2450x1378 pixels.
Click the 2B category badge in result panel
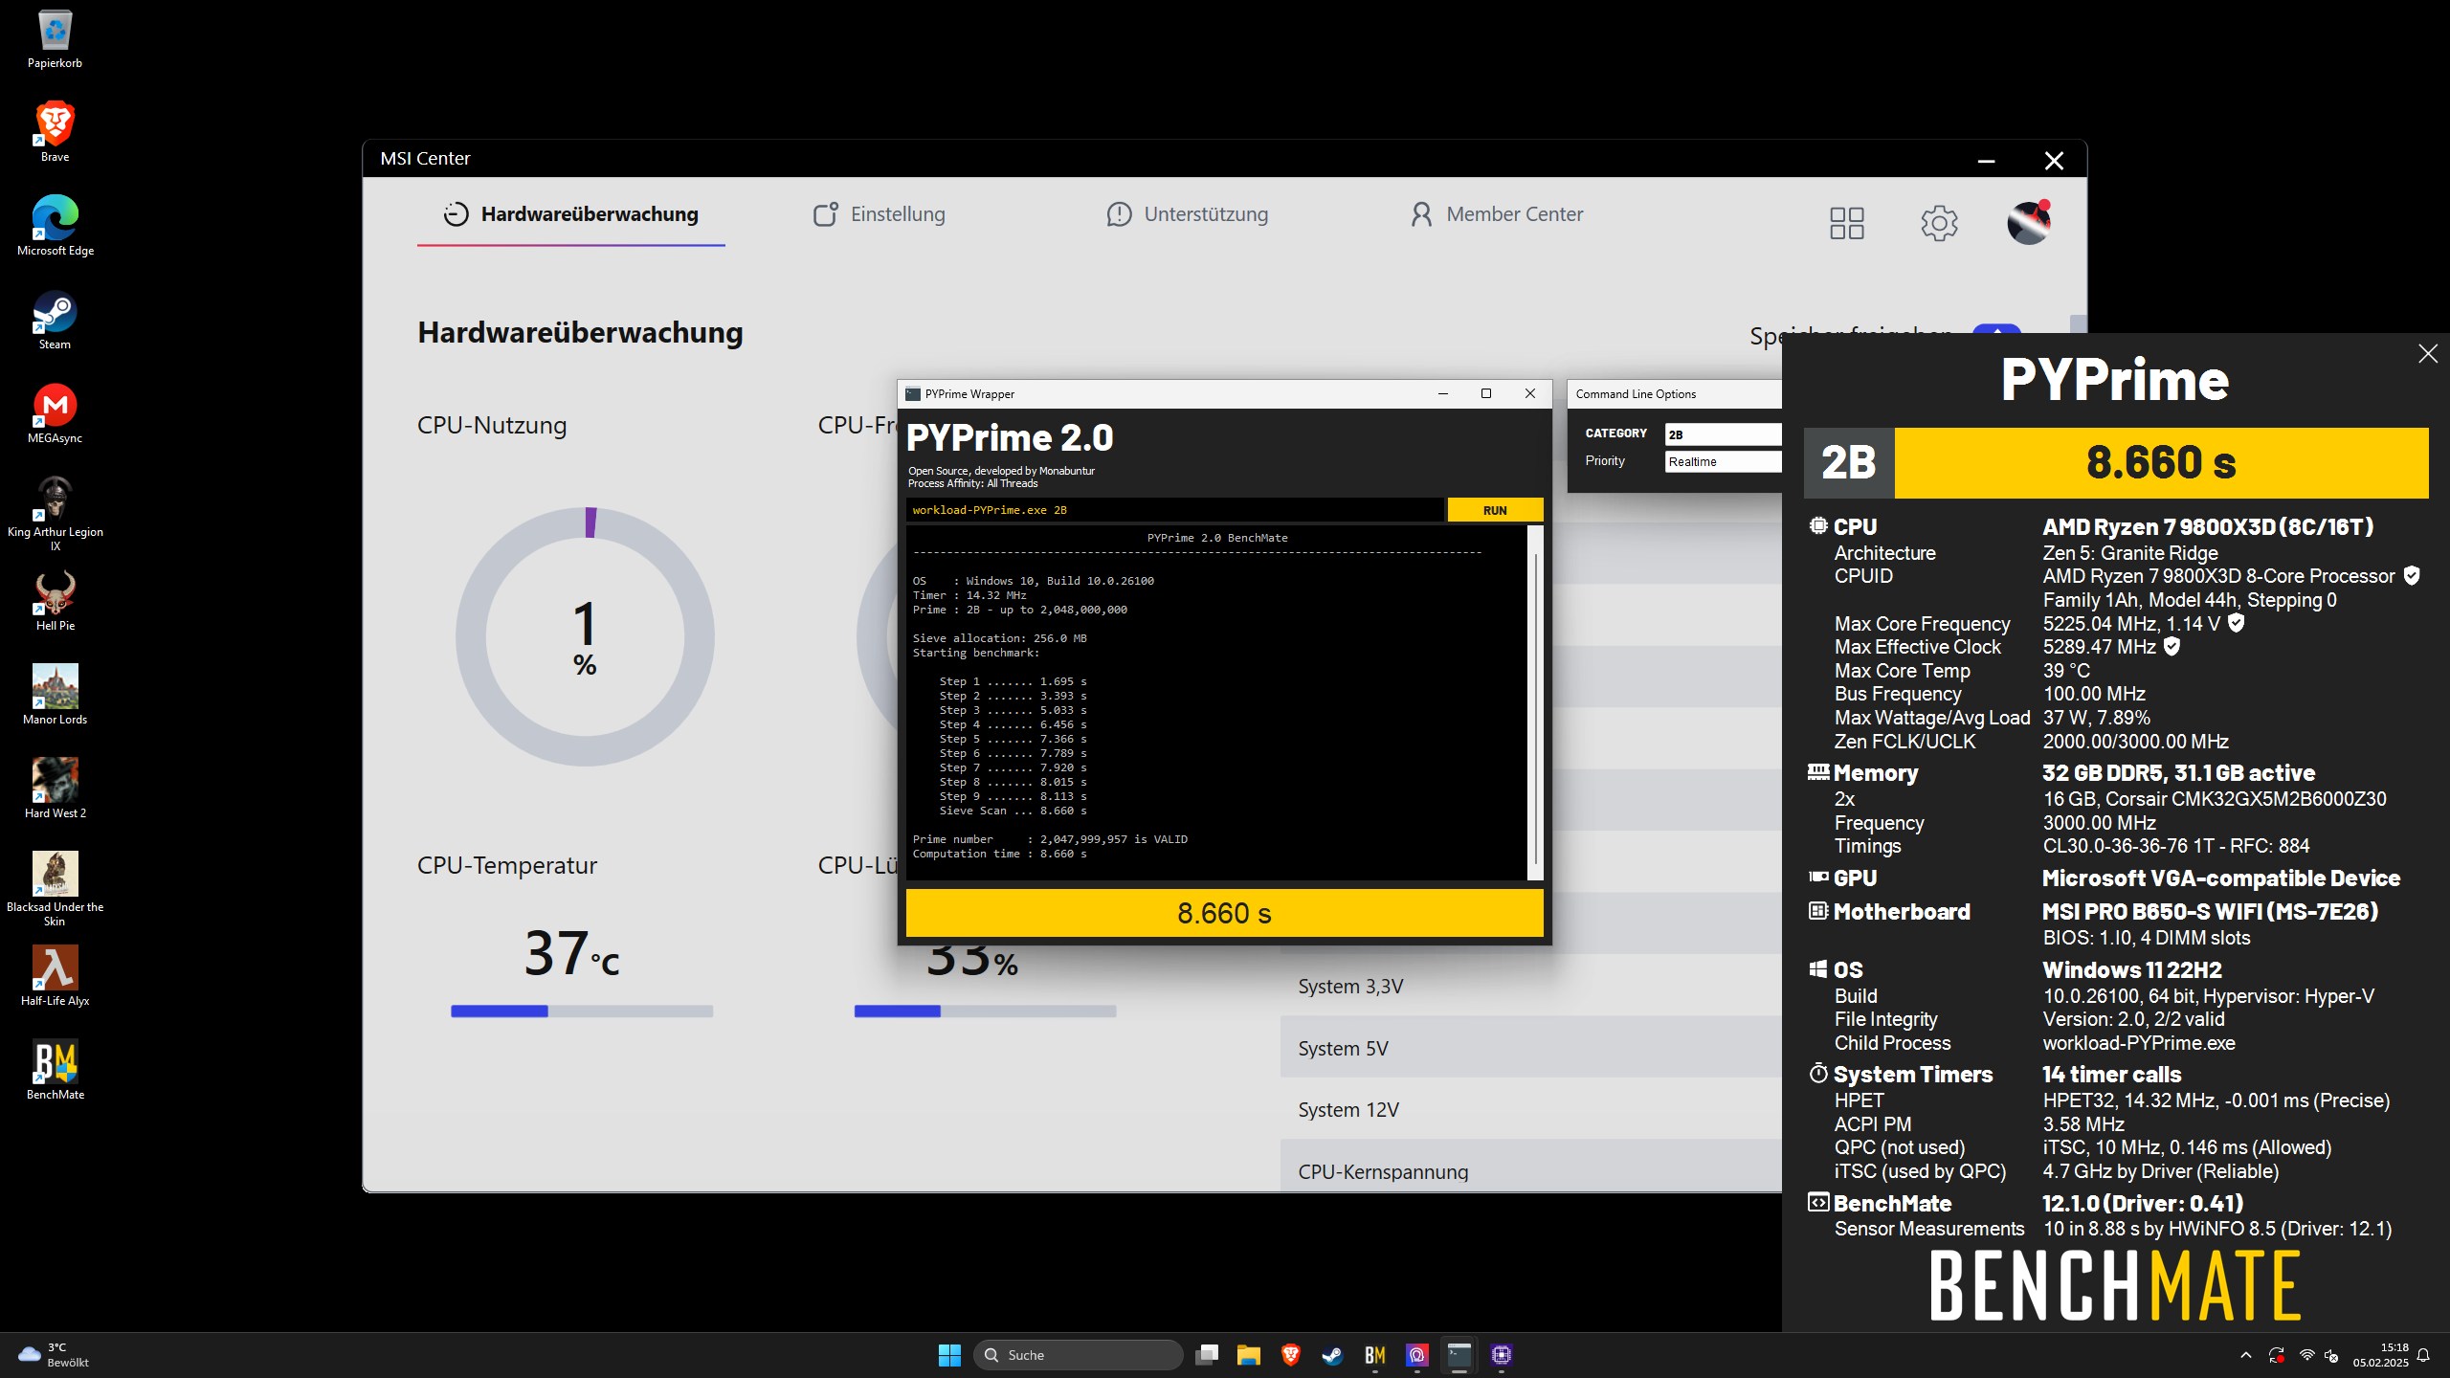(x=1848, y=463)
